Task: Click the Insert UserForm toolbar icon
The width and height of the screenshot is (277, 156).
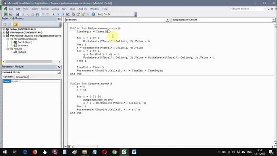Action: (10, 14)
